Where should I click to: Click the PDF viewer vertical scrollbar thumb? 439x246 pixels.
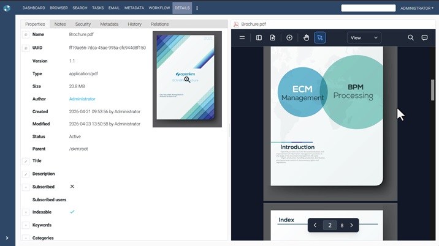click(x=432, y=90)
